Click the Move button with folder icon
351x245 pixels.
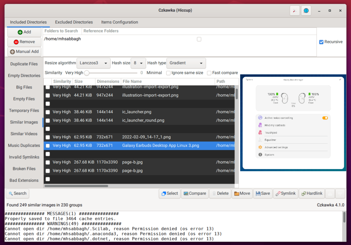tap(242, 193)
